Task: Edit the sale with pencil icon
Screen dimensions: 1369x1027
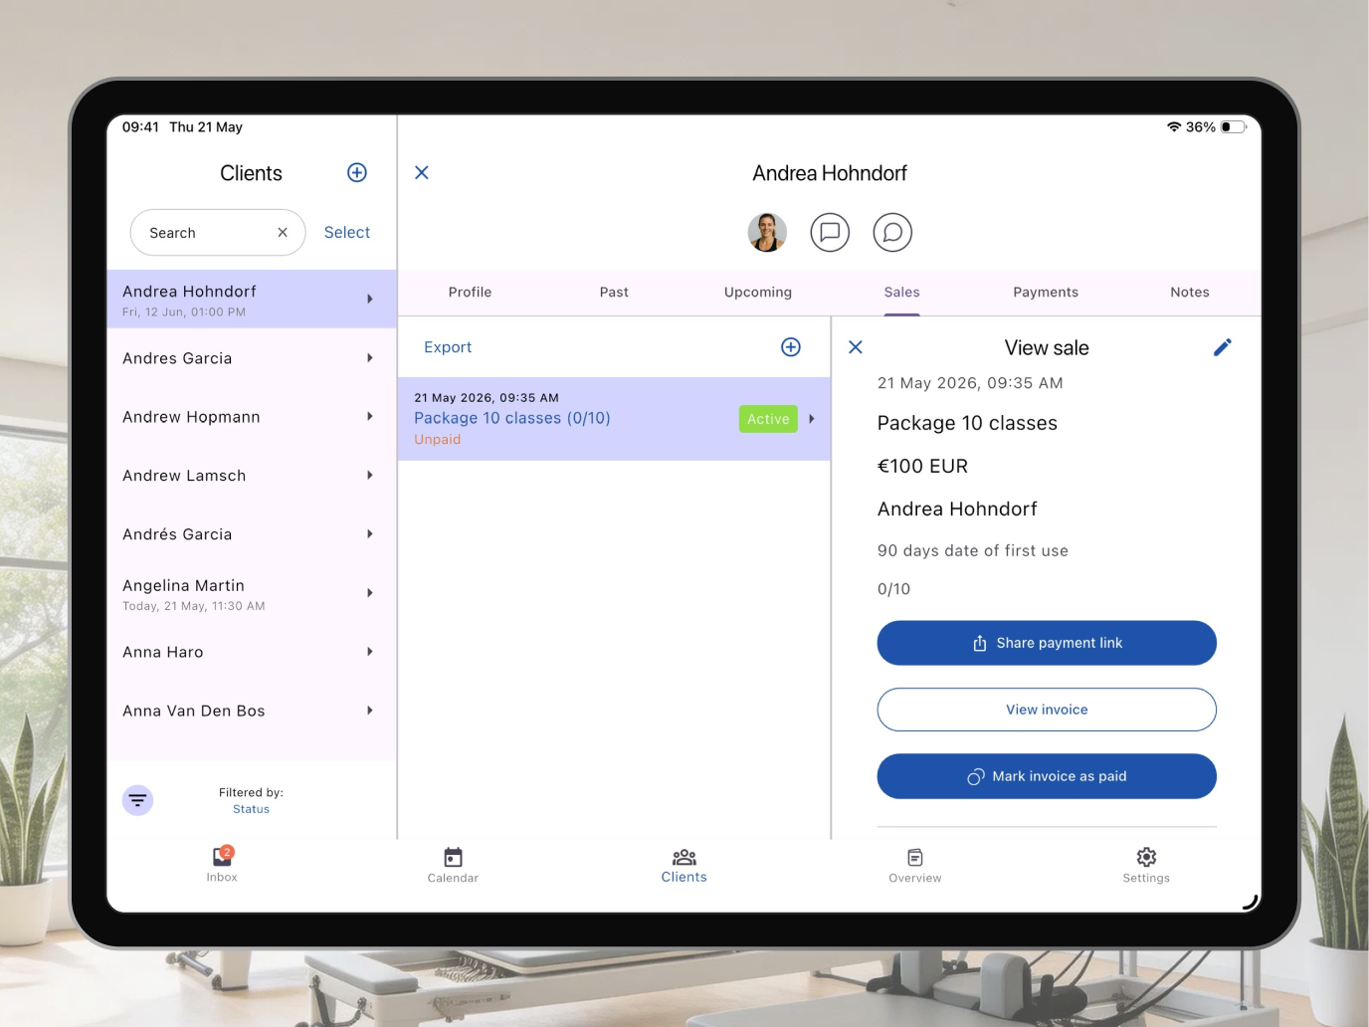Action: (1223, 347)
